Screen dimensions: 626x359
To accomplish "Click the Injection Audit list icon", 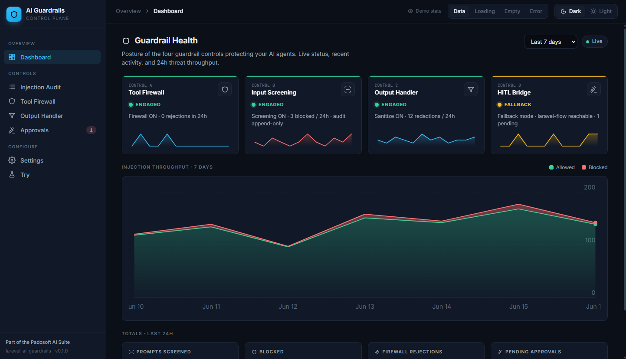I will (12, 87).
